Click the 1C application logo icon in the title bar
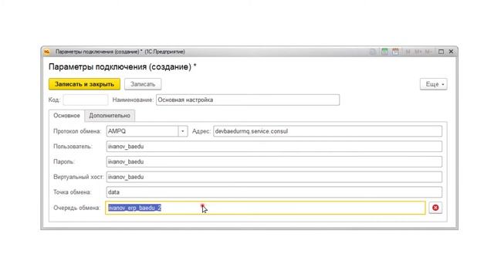The width and height of the screenshot is (494, 278). click(46, 52)
